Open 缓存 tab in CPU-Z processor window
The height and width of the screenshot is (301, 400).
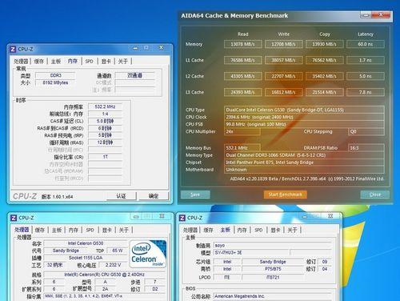click(40, 230)
